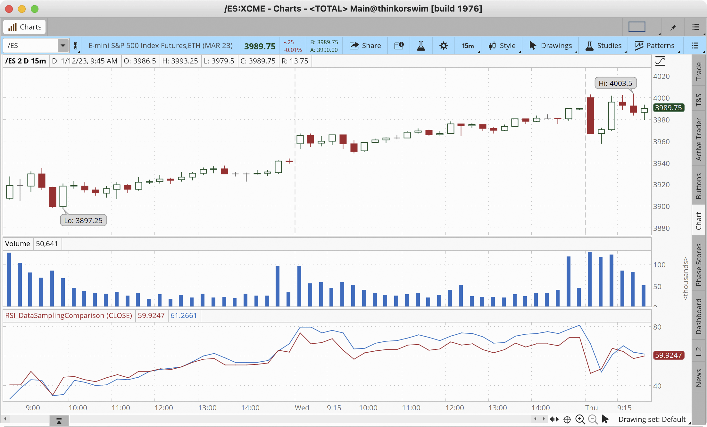The image size is (707, 427).
Task: Open the chart grid layout selector
Action: (636, 27)
